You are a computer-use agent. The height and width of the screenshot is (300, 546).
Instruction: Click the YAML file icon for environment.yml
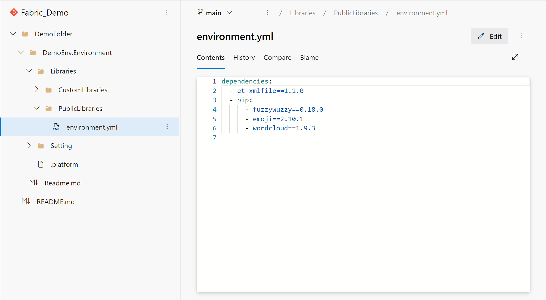pyautogui.click(x=55, y=127)
